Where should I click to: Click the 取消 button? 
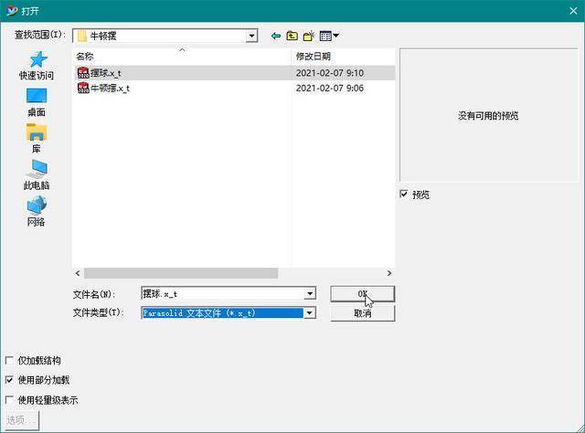[362, 313]
